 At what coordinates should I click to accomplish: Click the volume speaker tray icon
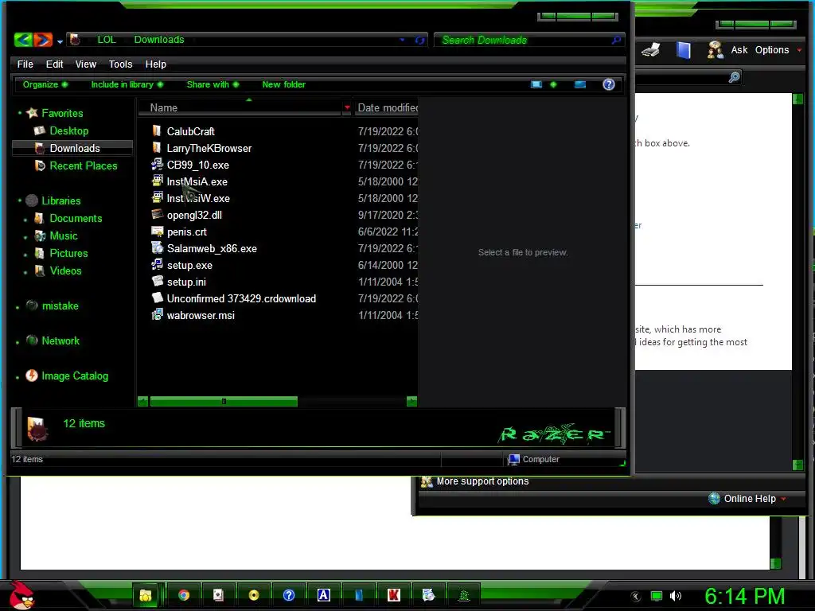pyautogui.click(x=675, y=596)
